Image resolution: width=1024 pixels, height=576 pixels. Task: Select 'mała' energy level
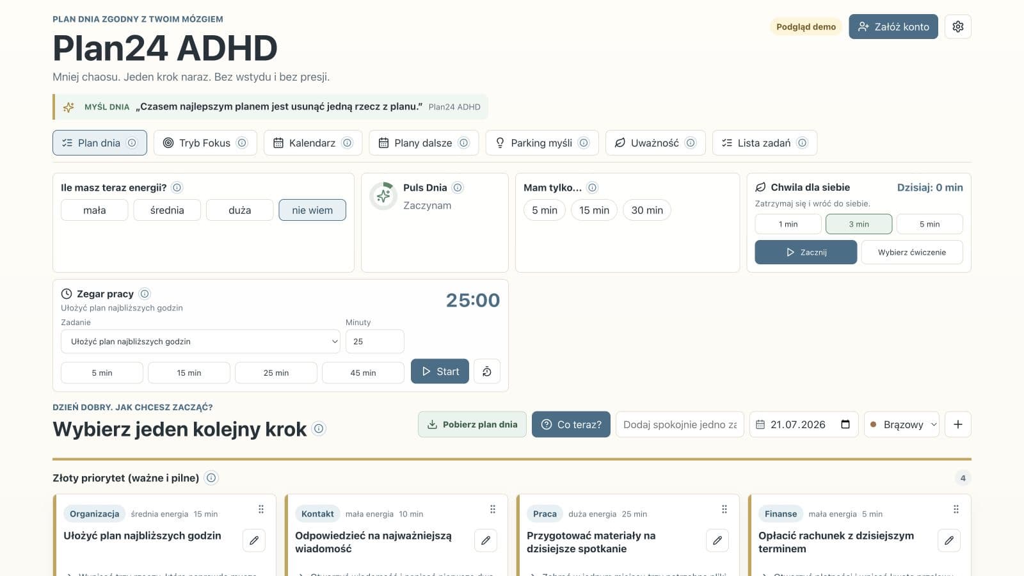(95, 210)
